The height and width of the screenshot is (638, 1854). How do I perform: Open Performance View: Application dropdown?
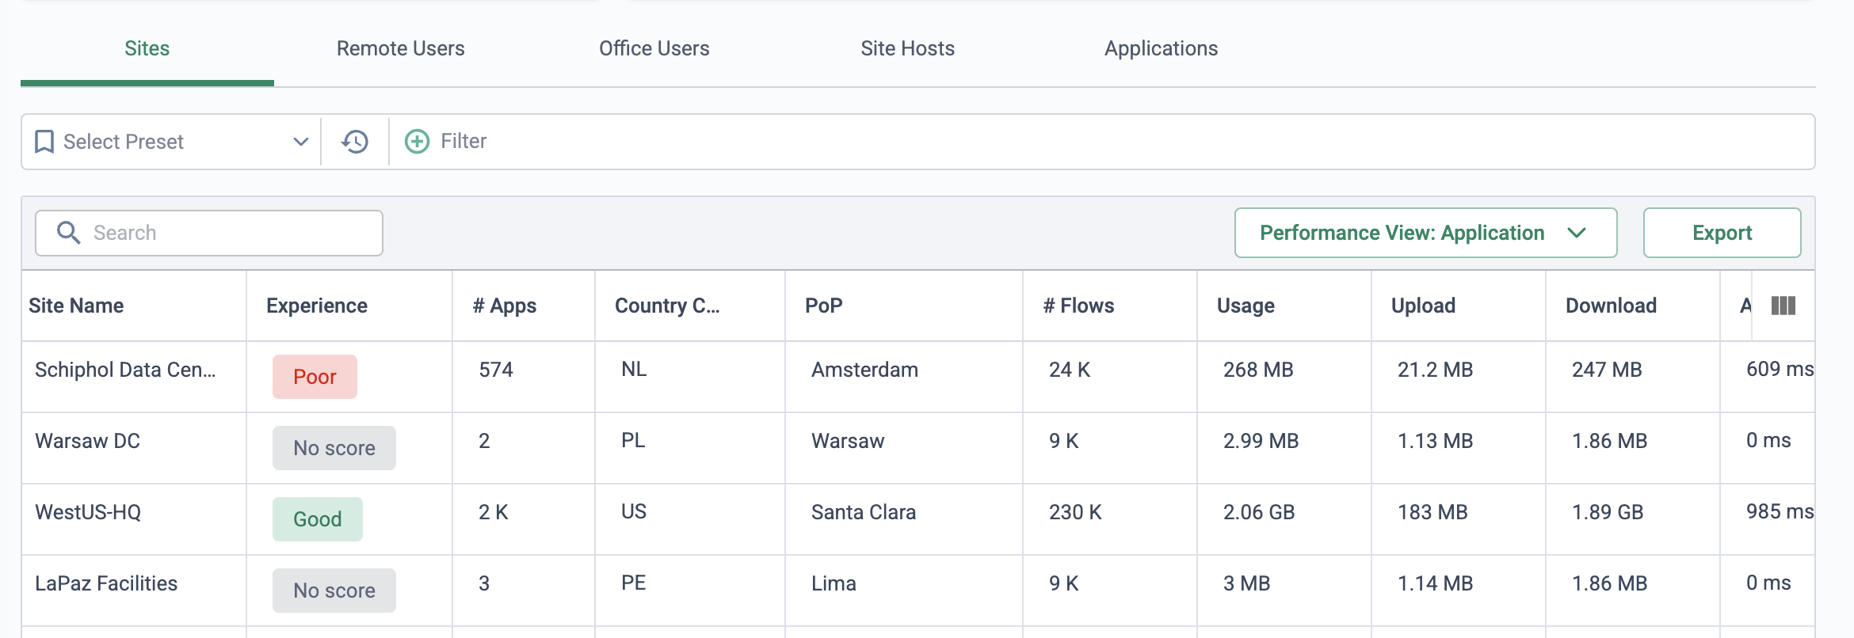[x=1425, y=233]
